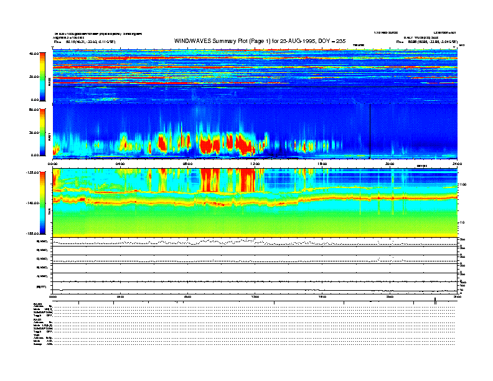Click the thick black marker on bottom timeline

[435, 301]
